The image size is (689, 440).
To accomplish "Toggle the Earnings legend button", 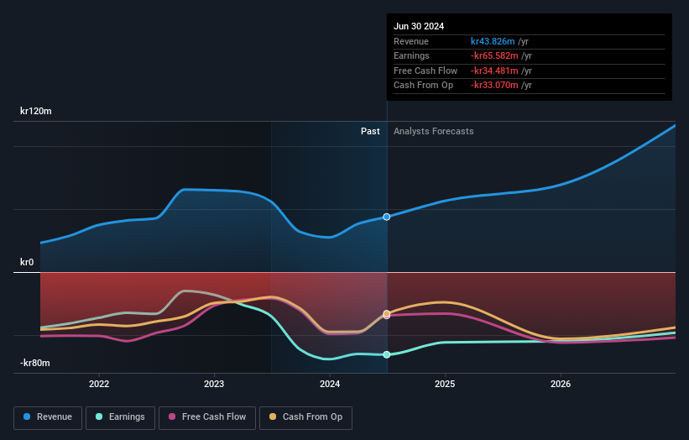I will [x=120, y=417].
